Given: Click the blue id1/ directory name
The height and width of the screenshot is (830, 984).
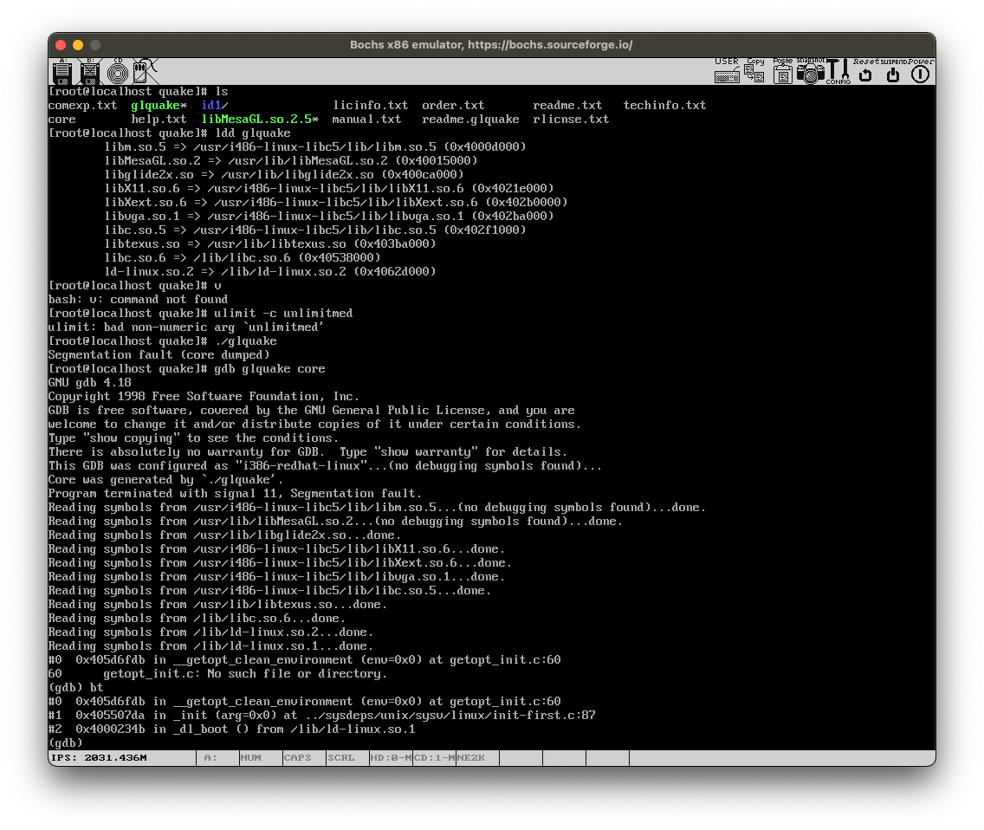Looking at the screenshot, I should (x=215, y=106).
